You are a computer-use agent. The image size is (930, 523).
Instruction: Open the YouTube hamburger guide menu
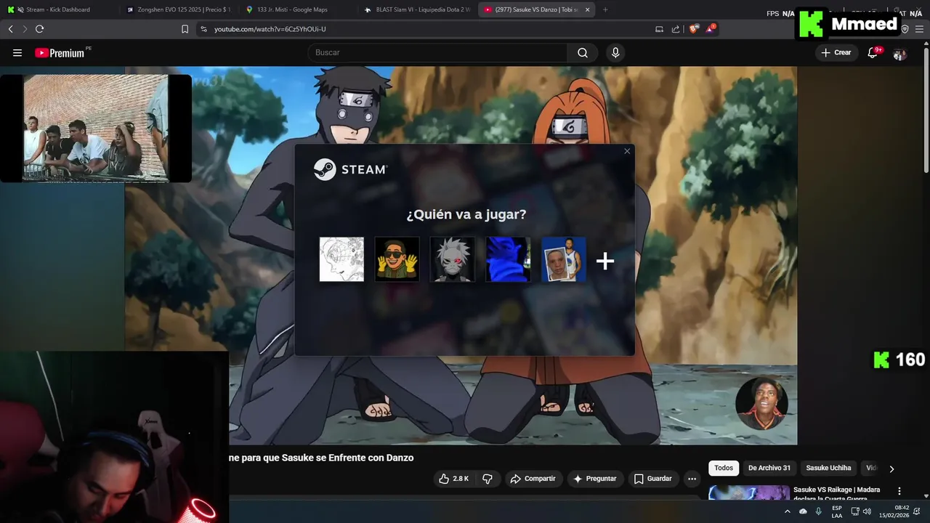tap(17, 52)
